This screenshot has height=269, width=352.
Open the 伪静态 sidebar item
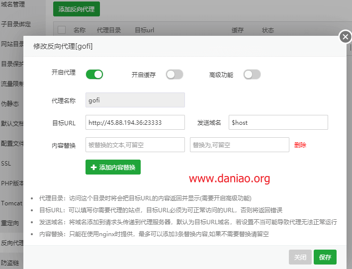click(x=10, y=103)
